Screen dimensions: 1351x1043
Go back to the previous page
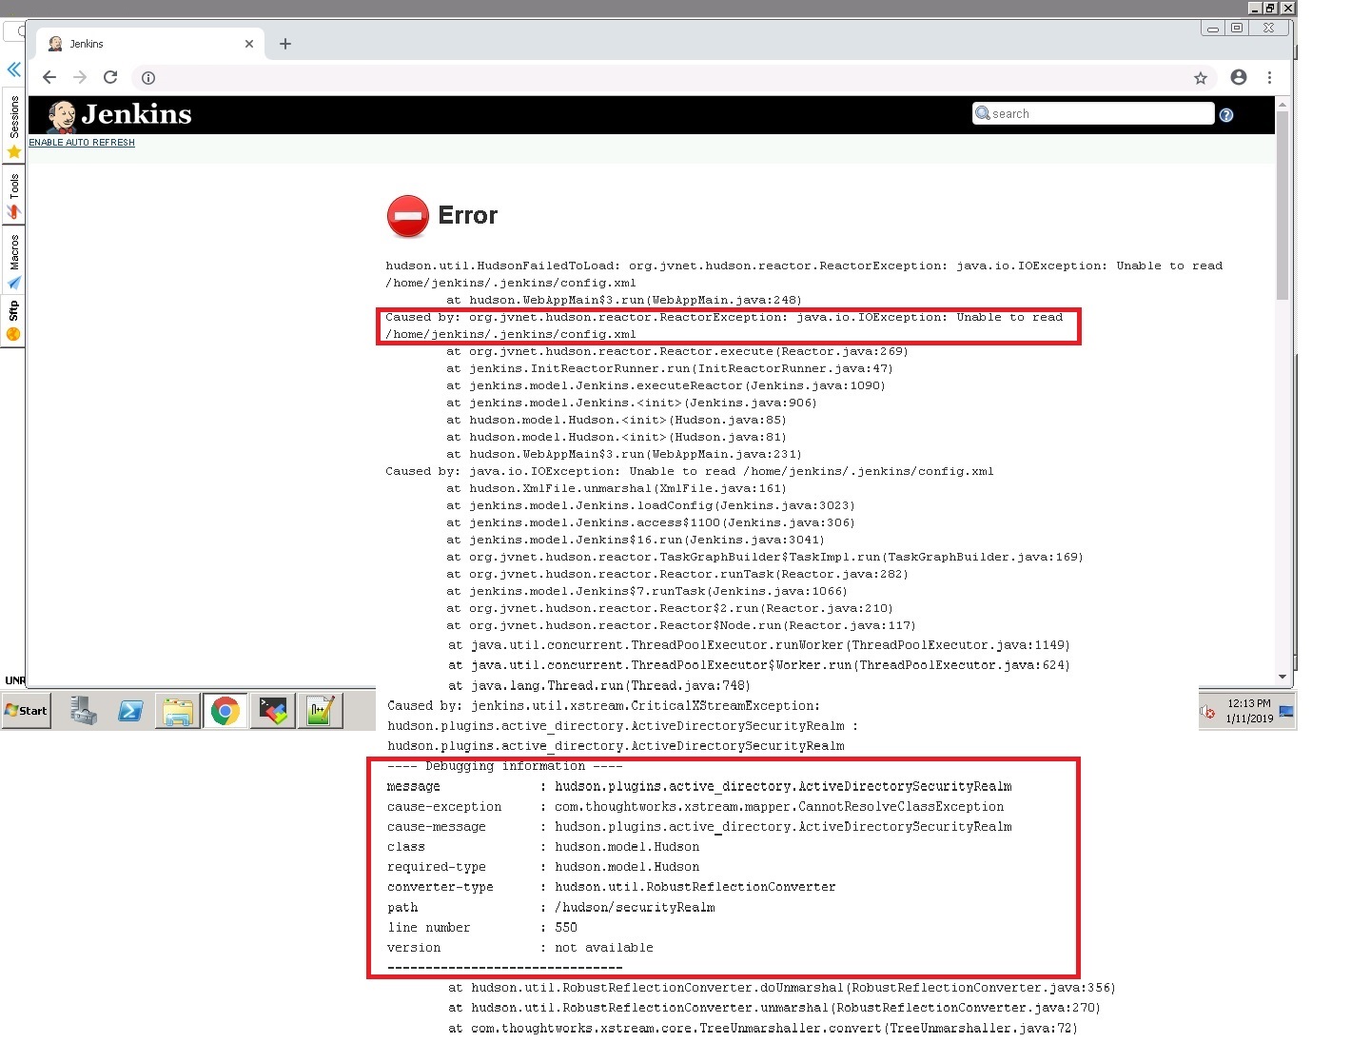tap(49, 77)
